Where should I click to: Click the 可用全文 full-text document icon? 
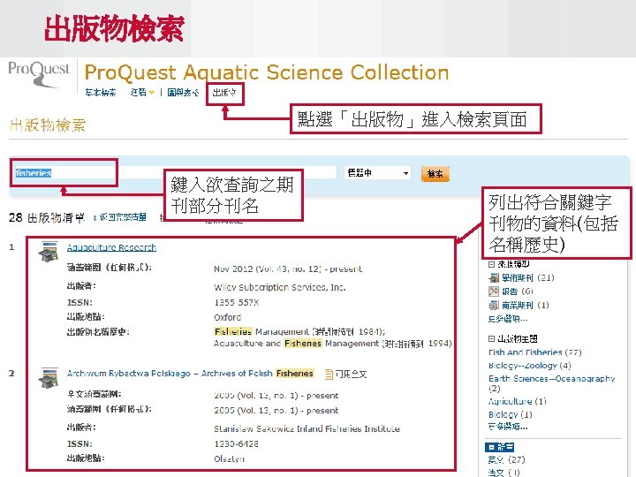tap(329, 375)
